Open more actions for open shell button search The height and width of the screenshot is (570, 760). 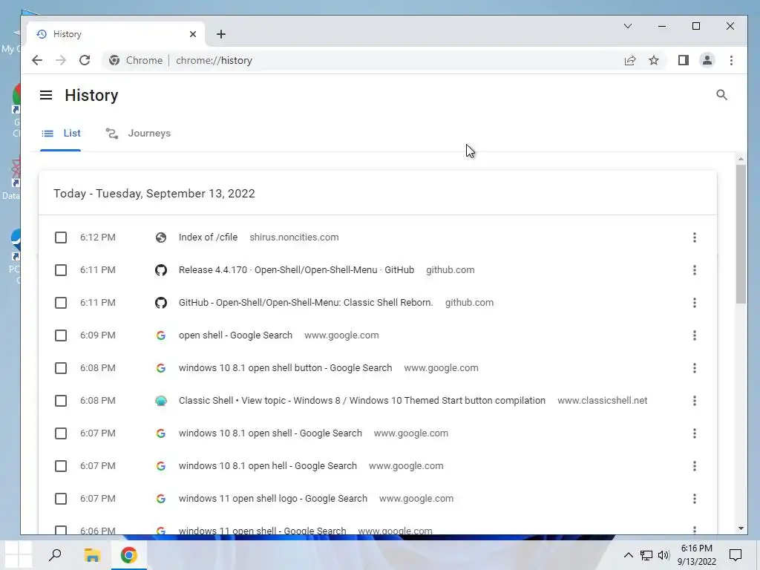pyautogui.click(x=695, y=368)
